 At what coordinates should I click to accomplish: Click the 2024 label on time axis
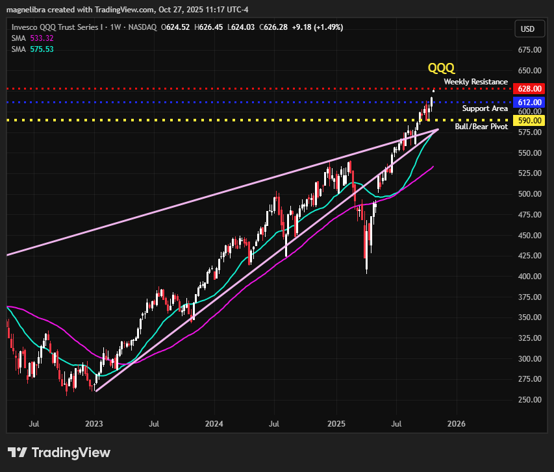(214, 423)
